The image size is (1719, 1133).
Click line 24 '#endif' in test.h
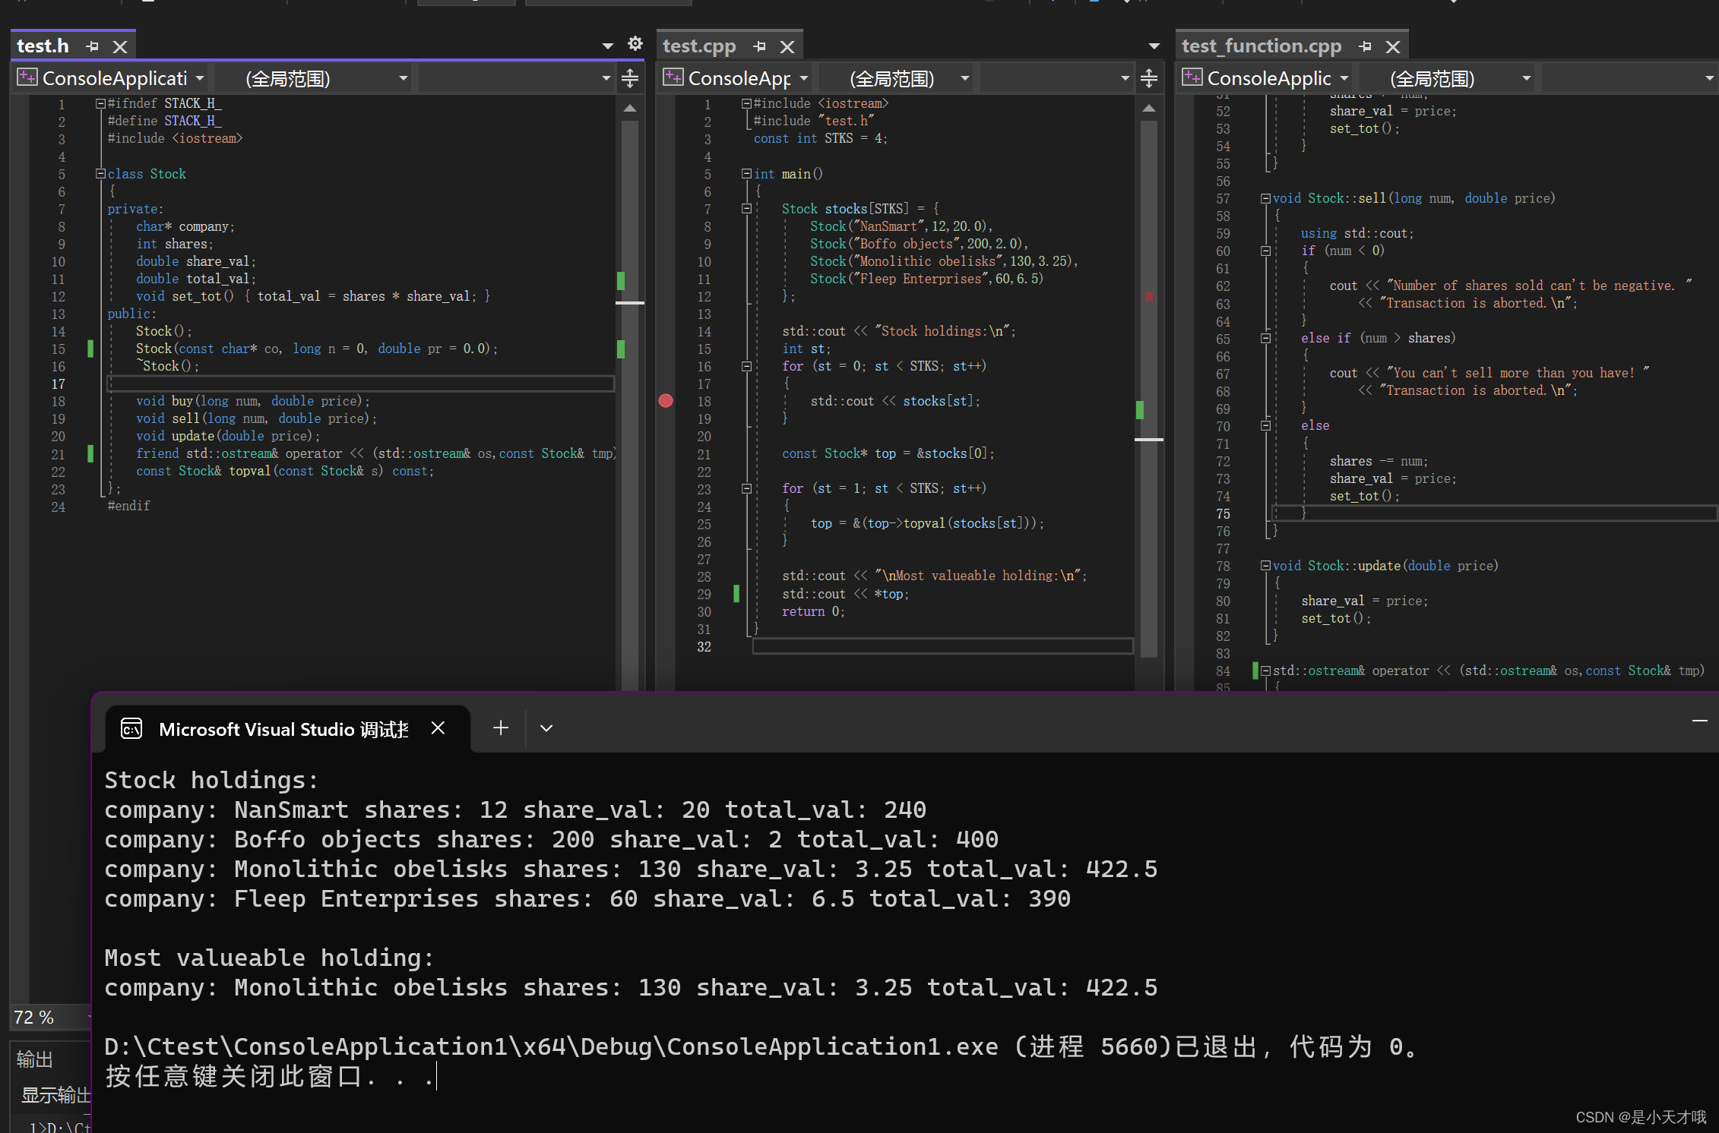(128, 506)
